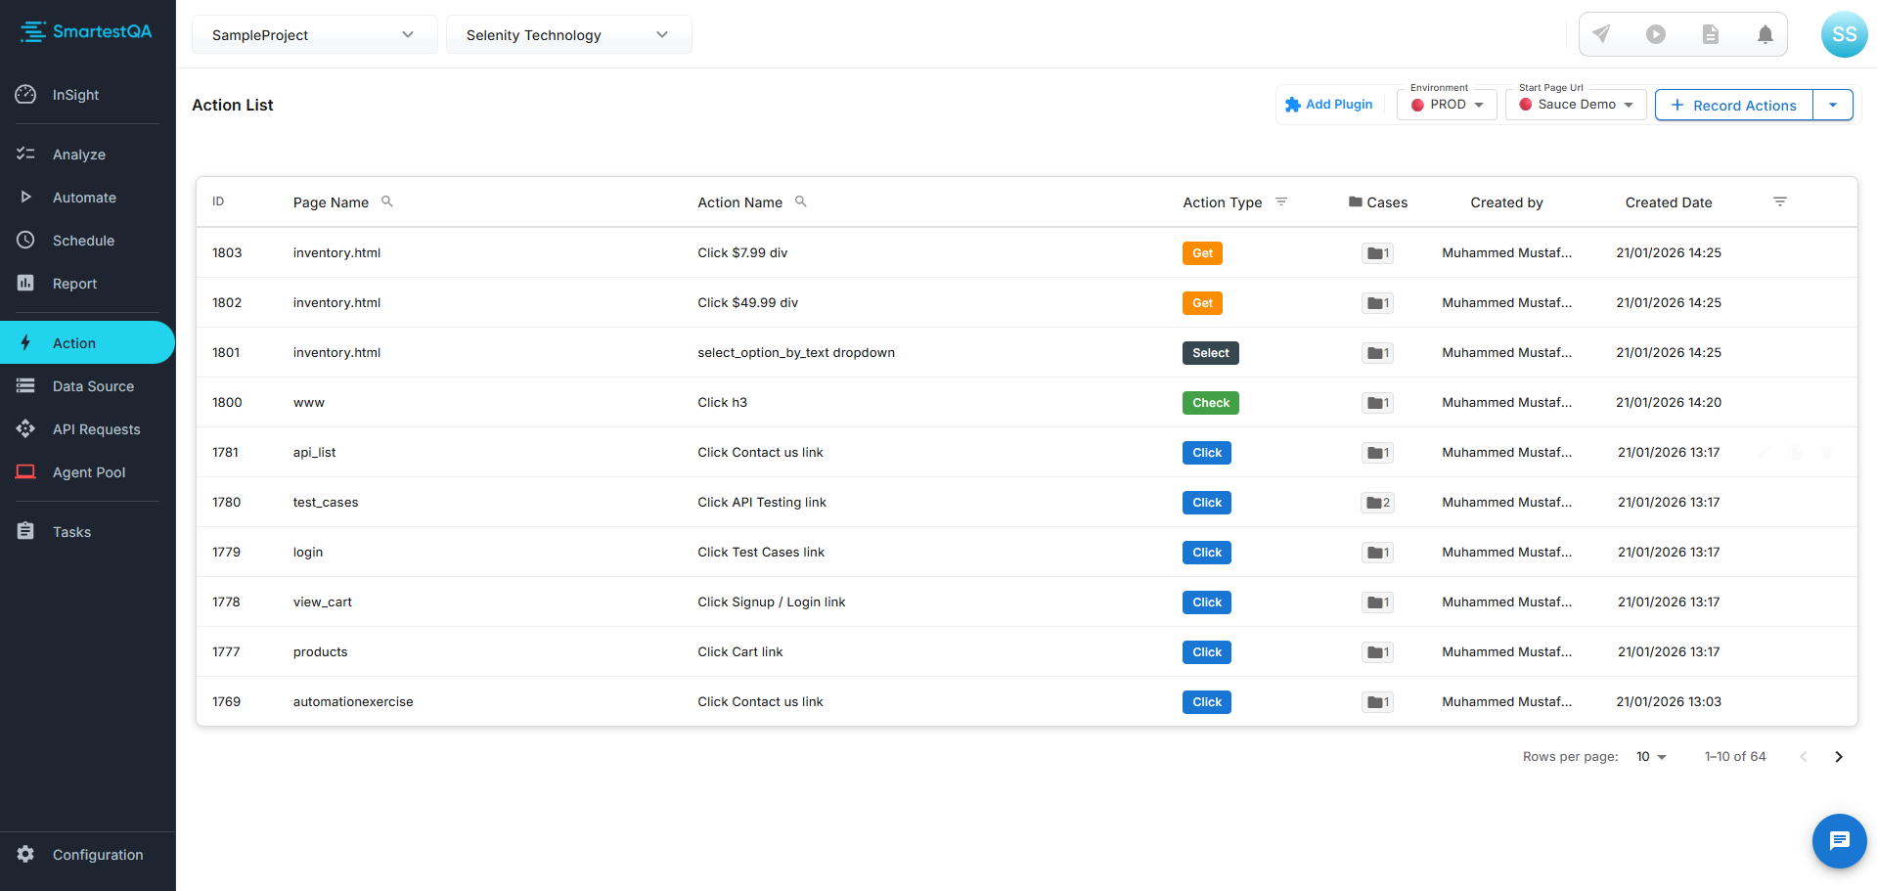
Task: Click the Add Plugin button
Action: click(1329, 105)
